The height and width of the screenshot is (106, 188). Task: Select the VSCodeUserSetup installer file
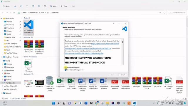coord(28,28)
